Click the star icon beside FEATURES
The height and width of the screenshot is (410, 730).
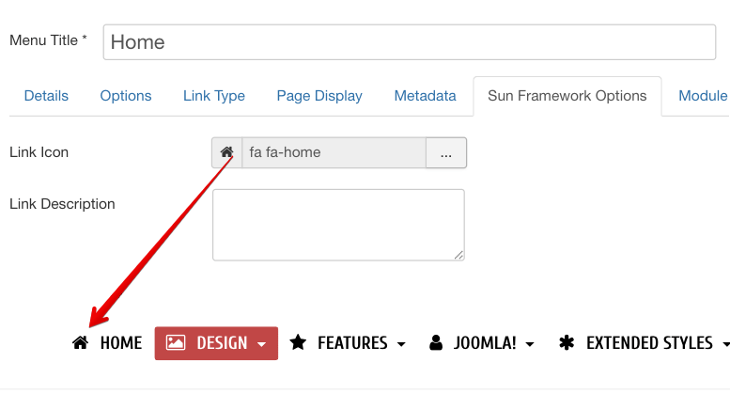click(298, 343)
